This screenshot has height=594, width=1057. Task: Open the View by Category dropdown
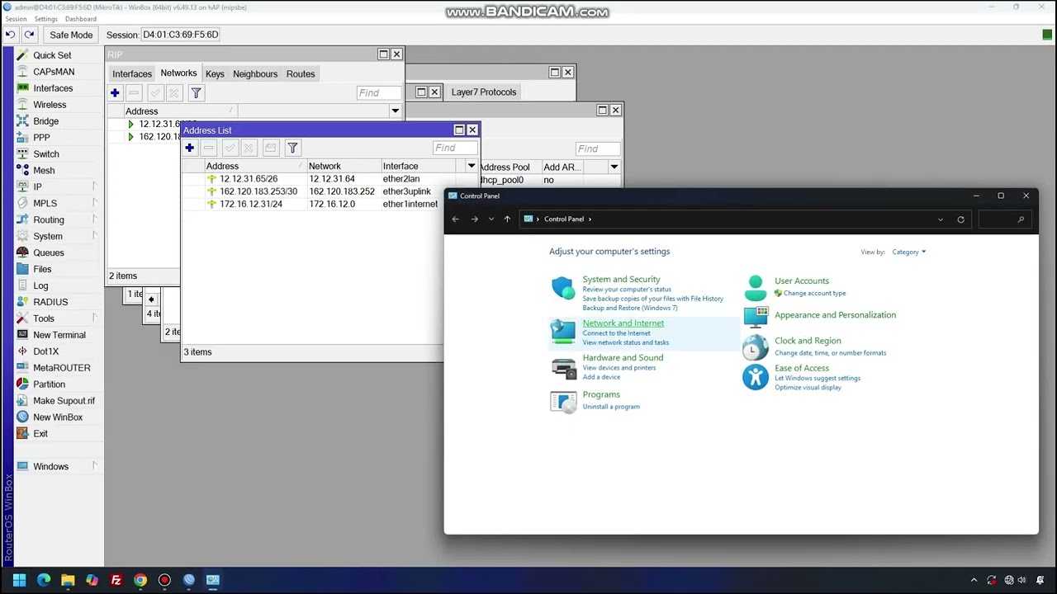909,252
